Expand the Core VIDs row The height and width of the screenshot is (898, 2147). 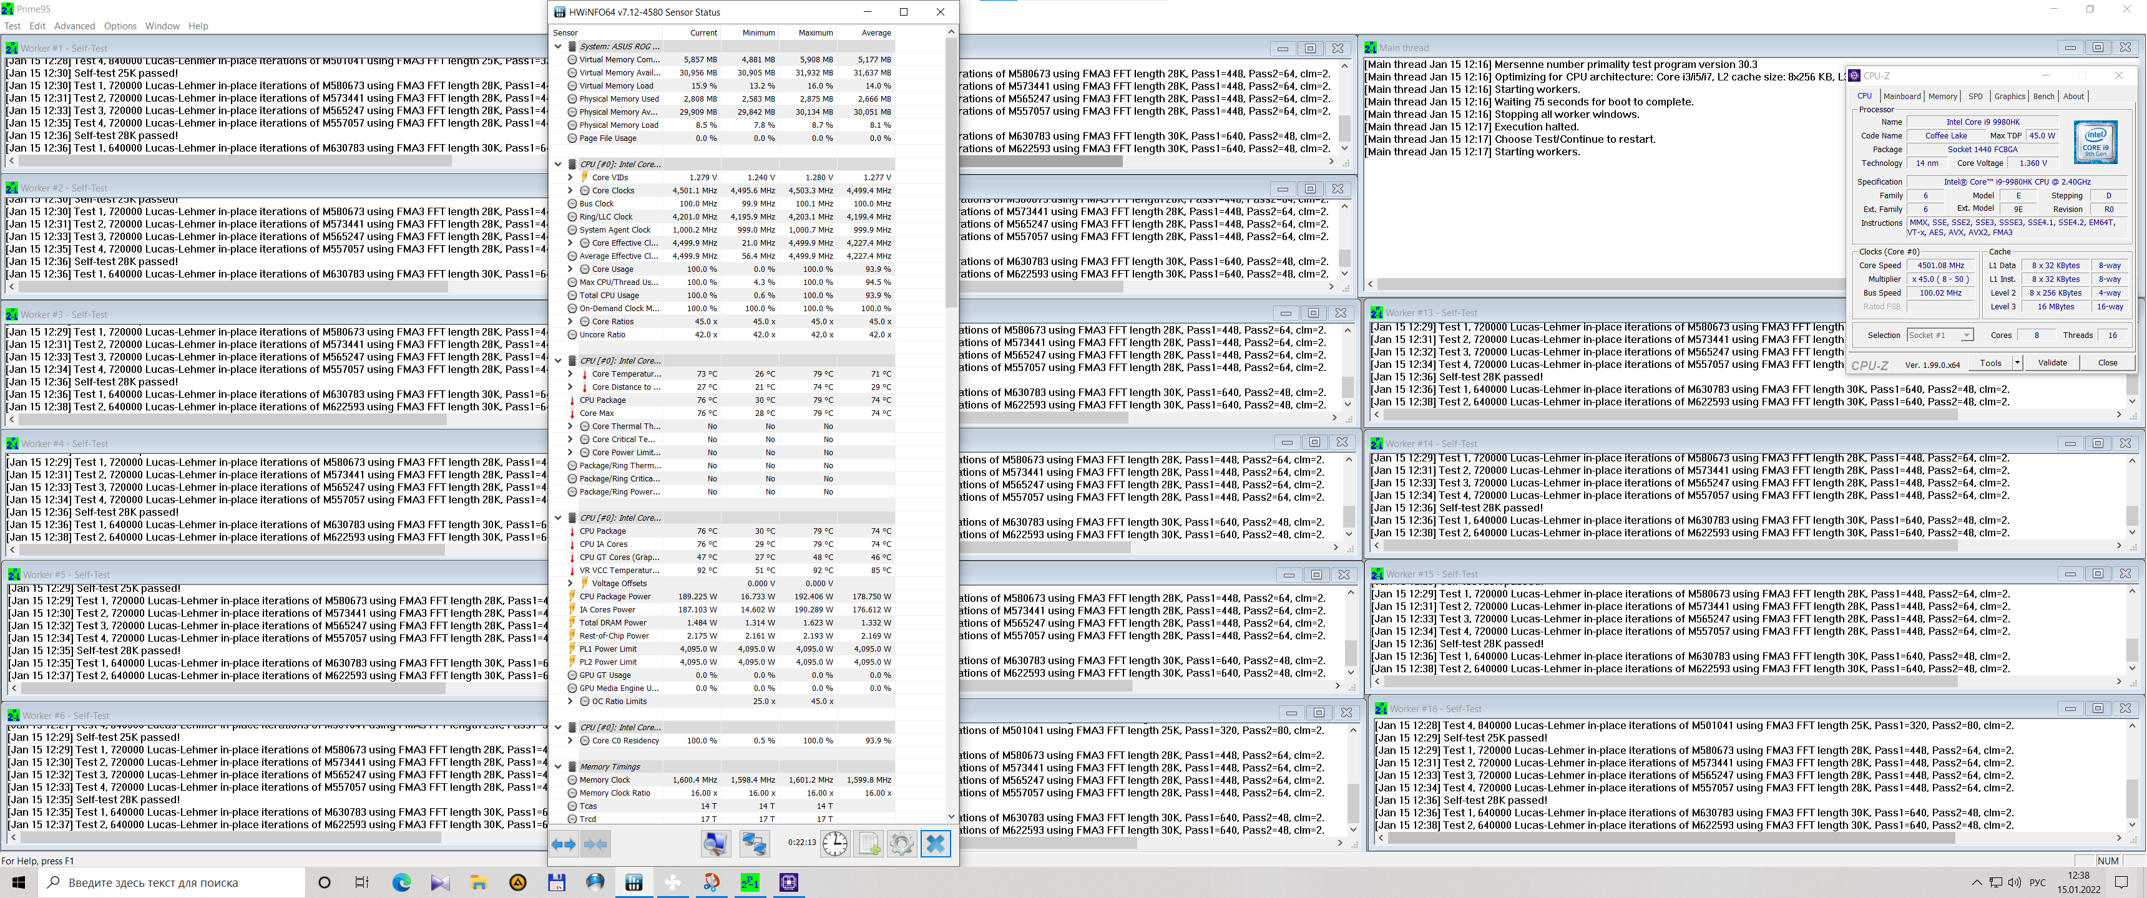point(570,178)
